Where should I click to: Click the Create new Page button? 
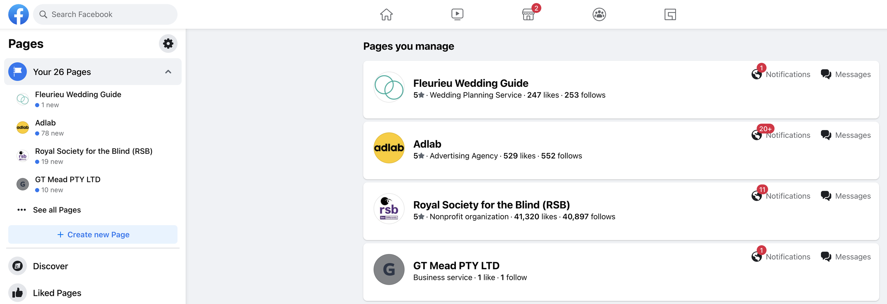[93, 235]
